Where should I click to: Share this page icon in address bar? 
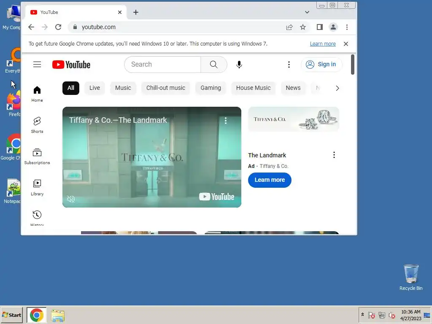tap(289, 27)
